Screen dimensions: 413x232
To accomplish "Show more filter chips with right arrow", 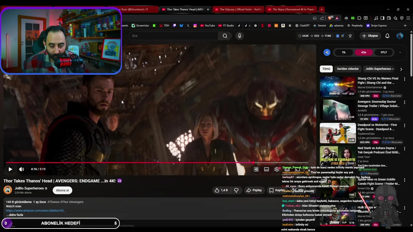I will coord(401,69).
